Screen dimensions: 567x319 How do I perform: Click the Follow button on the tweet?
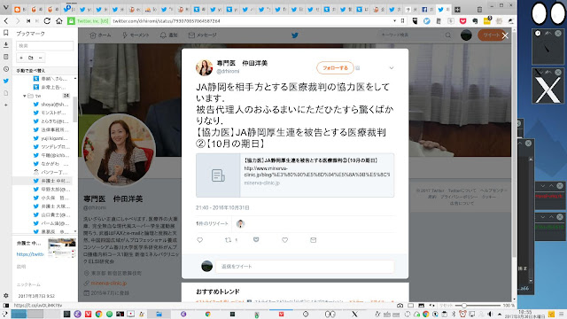[335, 67]
